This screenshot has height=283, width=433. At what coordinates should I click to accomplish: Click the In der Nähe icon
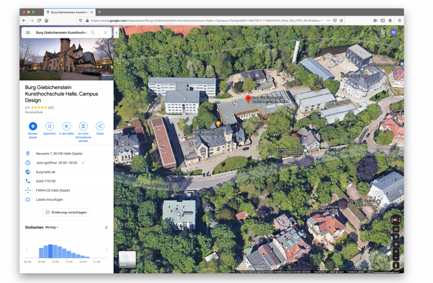[66, 126]
